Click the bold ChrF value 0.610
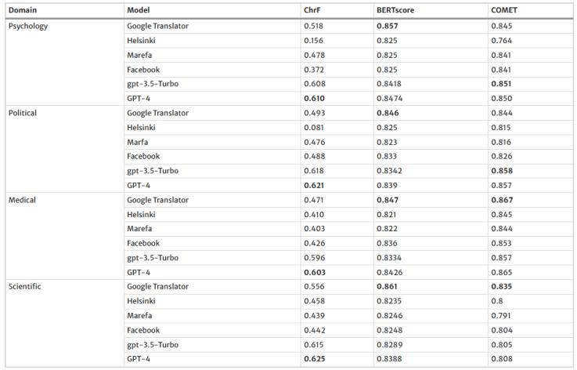This screenshot has width=577, height=370. (313, 99)
